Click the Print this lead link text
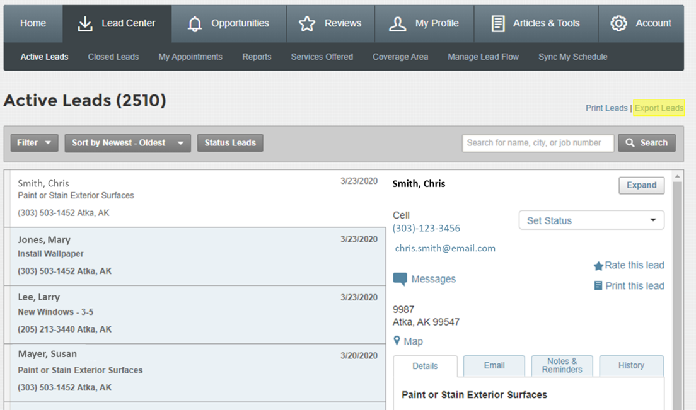This screenshot has width=696, height=410. pos(635,286)
